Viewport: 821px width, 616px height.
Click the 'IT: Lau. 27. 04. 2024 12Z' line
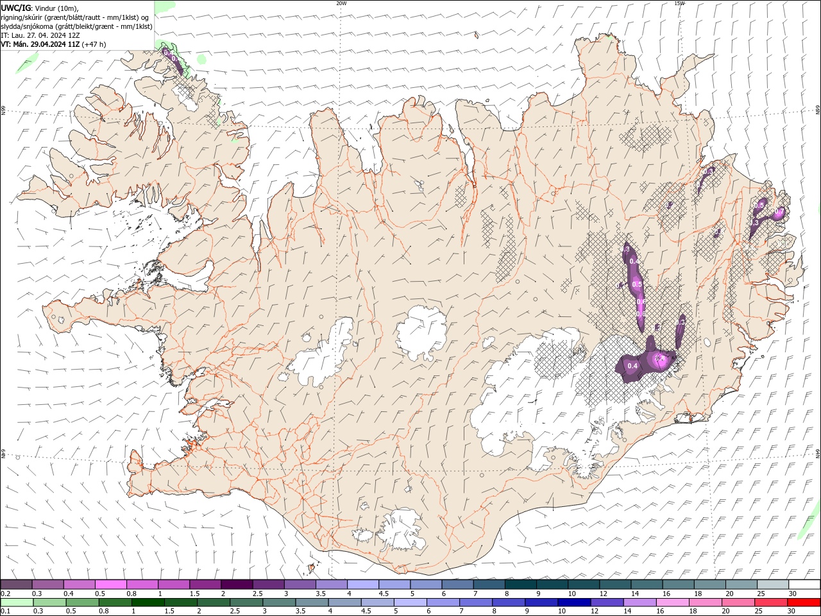point(39,35)
